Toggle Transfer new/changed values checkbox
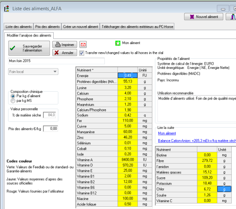The image size is (236, 209). pos(82,53)
